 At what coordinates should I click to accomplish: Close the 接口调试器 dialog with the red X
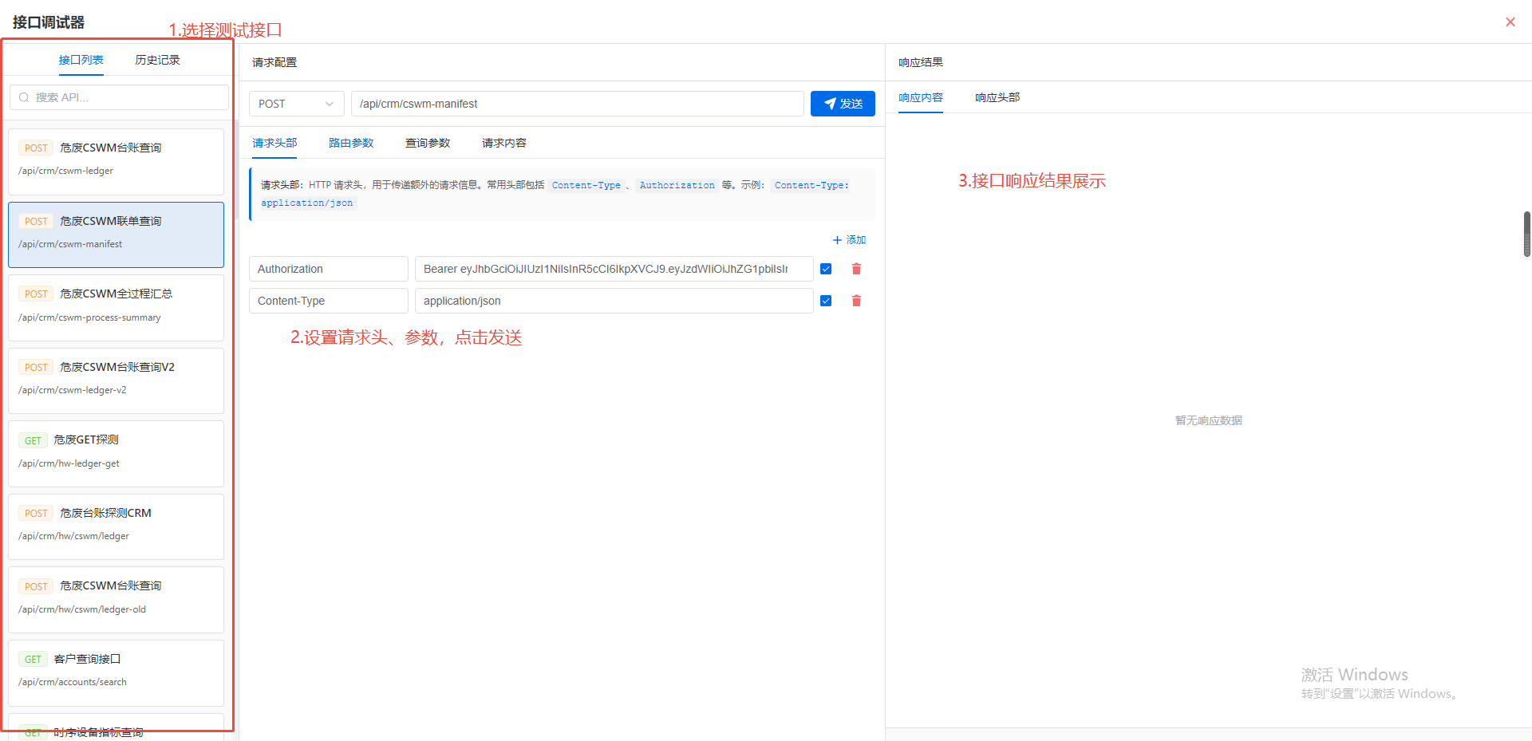click(1510, 22)
